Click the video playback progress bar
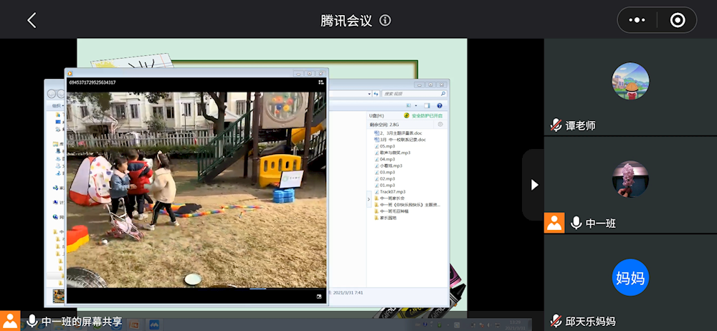The image size is (717, 331). tap(196, 289)
